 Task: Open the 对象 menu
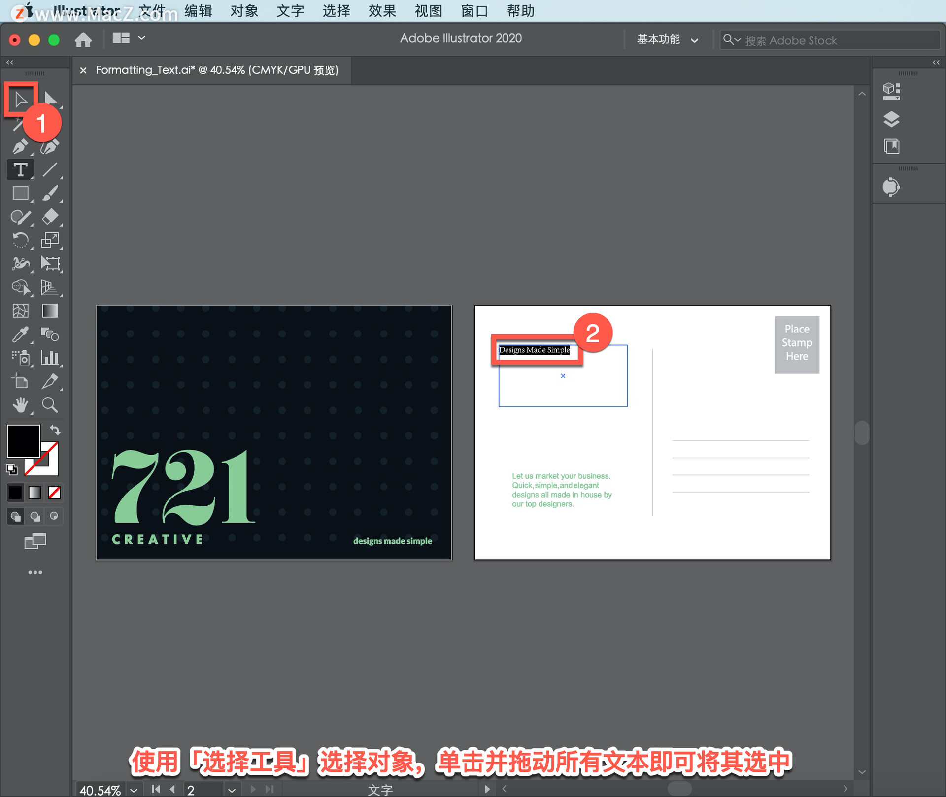point(244,11)
